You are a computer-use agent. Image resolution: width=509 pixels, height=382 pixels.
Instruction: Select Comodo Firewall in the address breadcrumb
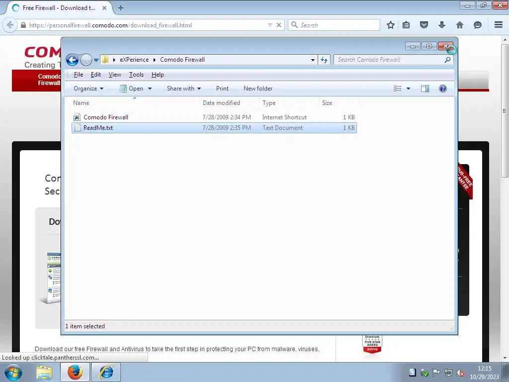point(182,60)
